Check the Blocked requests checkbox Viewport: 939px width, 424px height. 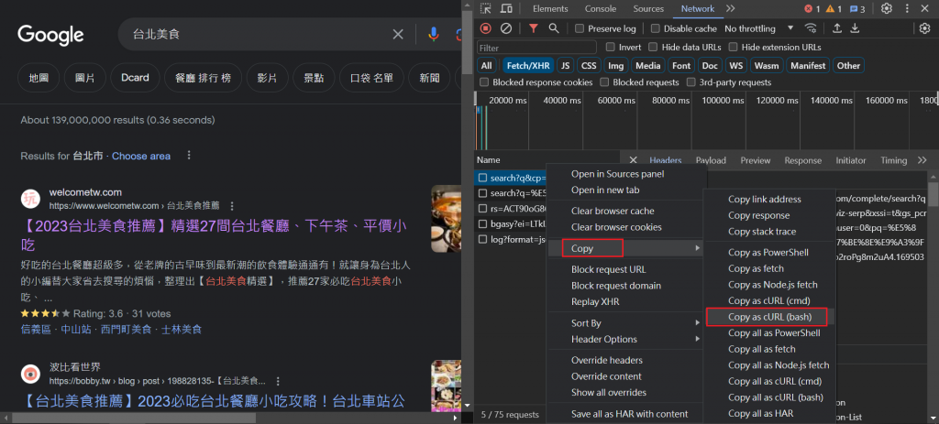604,82
